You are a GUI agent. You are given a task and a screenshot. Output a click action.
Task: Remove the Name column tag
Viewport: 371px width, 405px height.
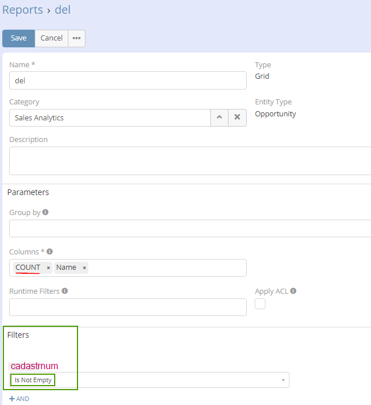pyautogui.click(x=84, y=268)
